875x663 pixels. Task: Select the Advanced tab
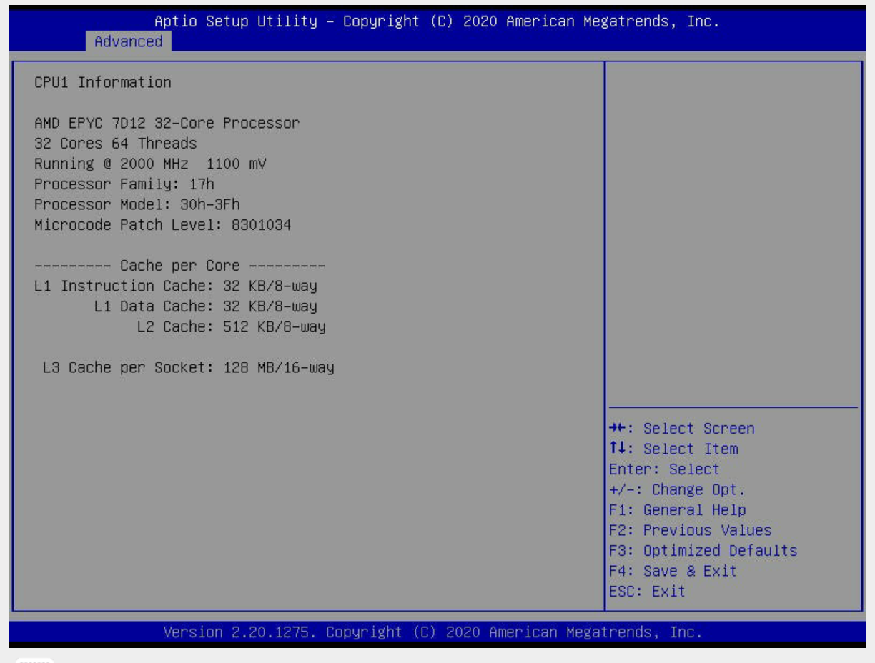(129, 41)
